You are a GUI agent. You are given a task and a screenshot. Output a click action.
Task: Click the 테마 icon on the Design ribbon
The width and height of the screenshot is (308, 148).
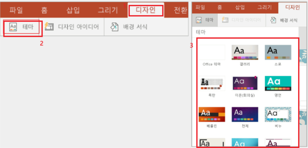tap(13, 26)
